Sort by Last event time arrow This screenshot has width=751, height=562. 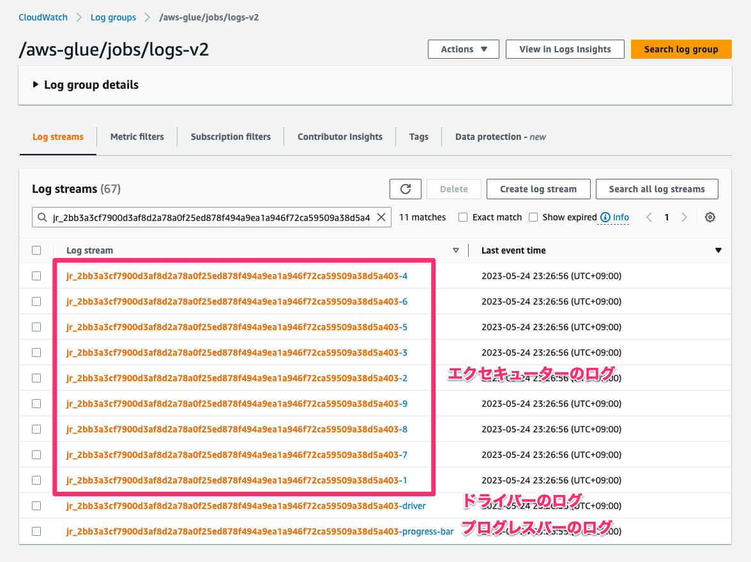718,250
